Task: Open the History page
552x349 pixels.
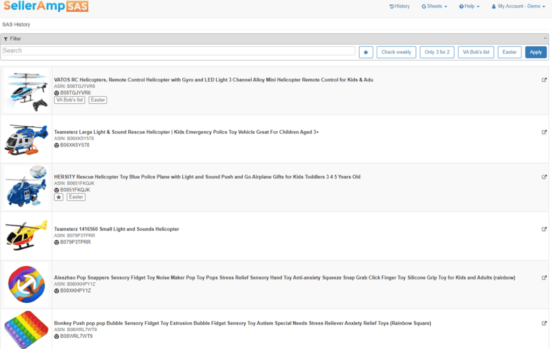Action: [x=399, y=6]
